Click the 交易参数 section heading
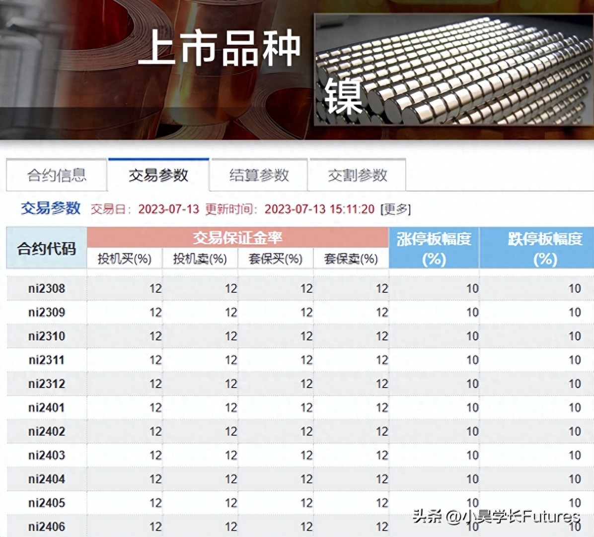 pos(50,208)
